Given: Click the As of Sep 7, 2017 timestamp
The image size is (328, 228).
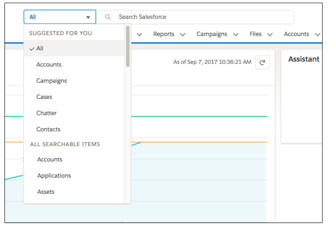Looking at the screenshot, I should [212, 62].
